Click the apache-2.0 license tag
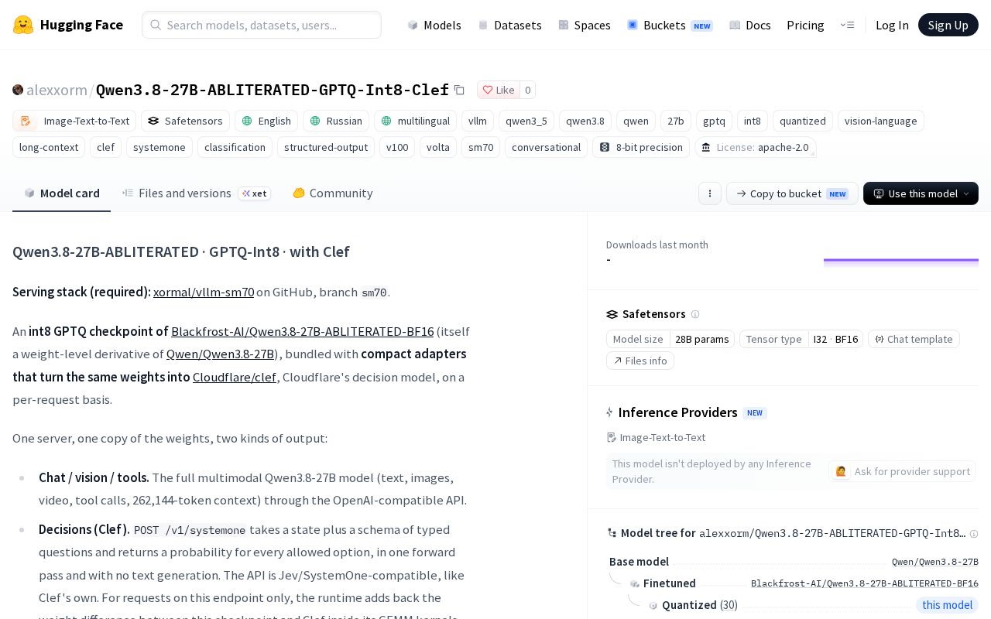Screen dimensions: 991x619 click(x=756, y=147)
